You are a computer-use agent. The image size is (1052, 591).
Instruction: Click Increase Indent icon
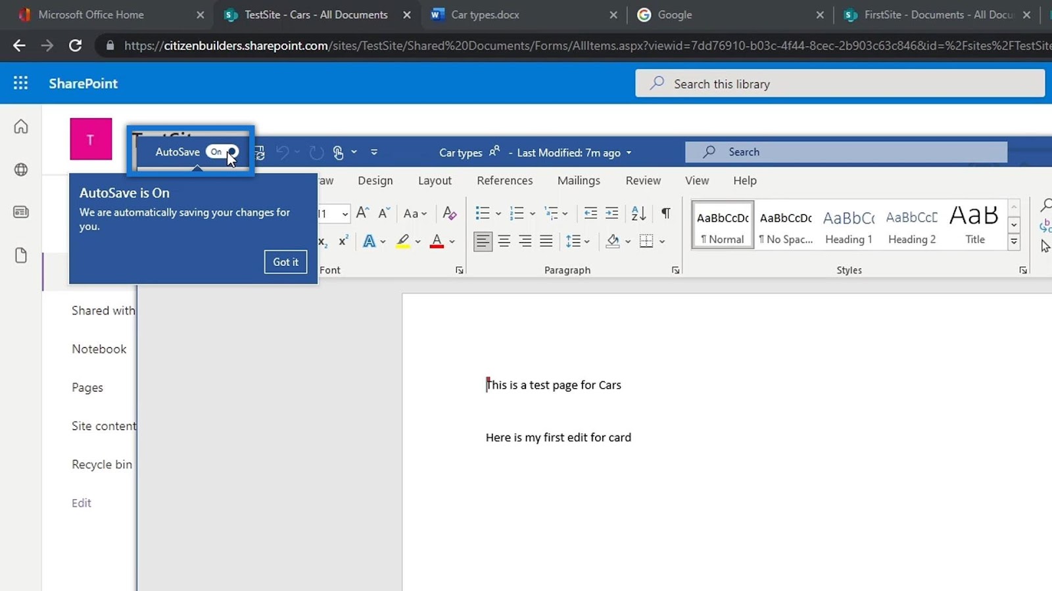[611, 213]
